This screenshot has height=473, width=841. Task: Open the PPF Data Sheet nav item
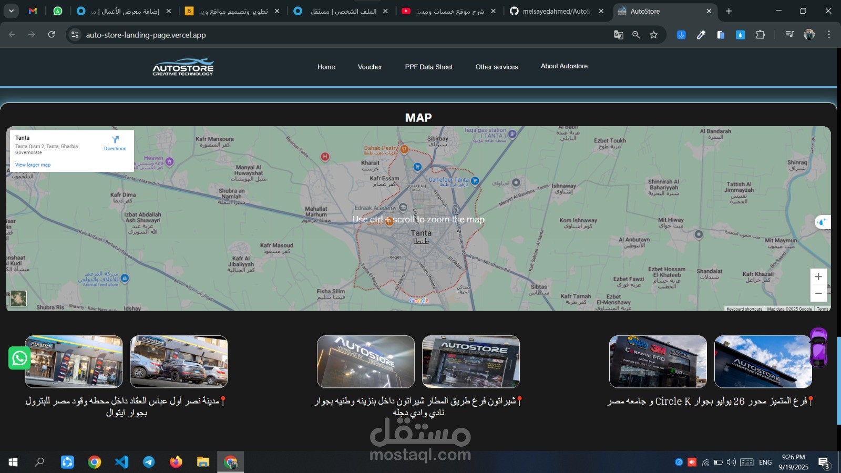pos(429,67)
